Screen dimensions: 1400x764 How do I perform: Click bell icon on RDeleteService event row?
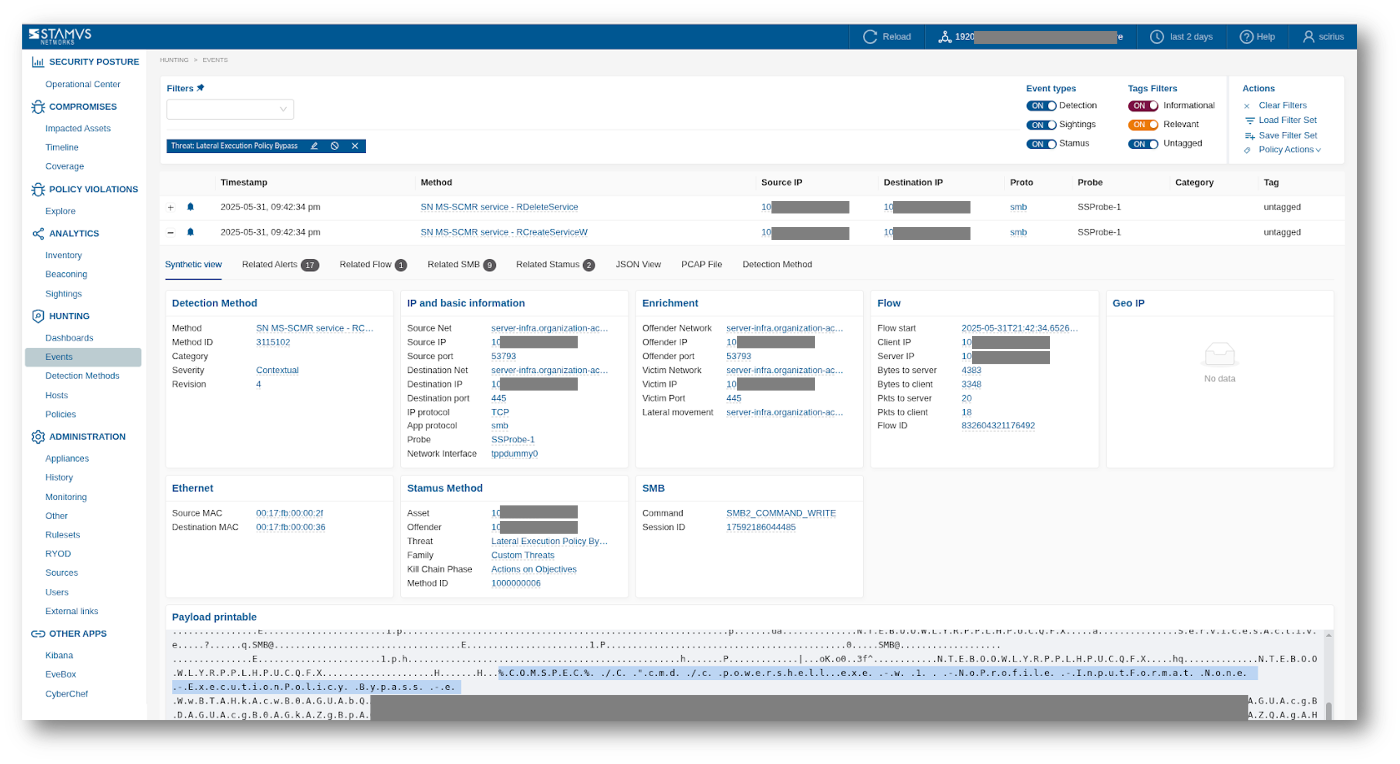(190, 207)
